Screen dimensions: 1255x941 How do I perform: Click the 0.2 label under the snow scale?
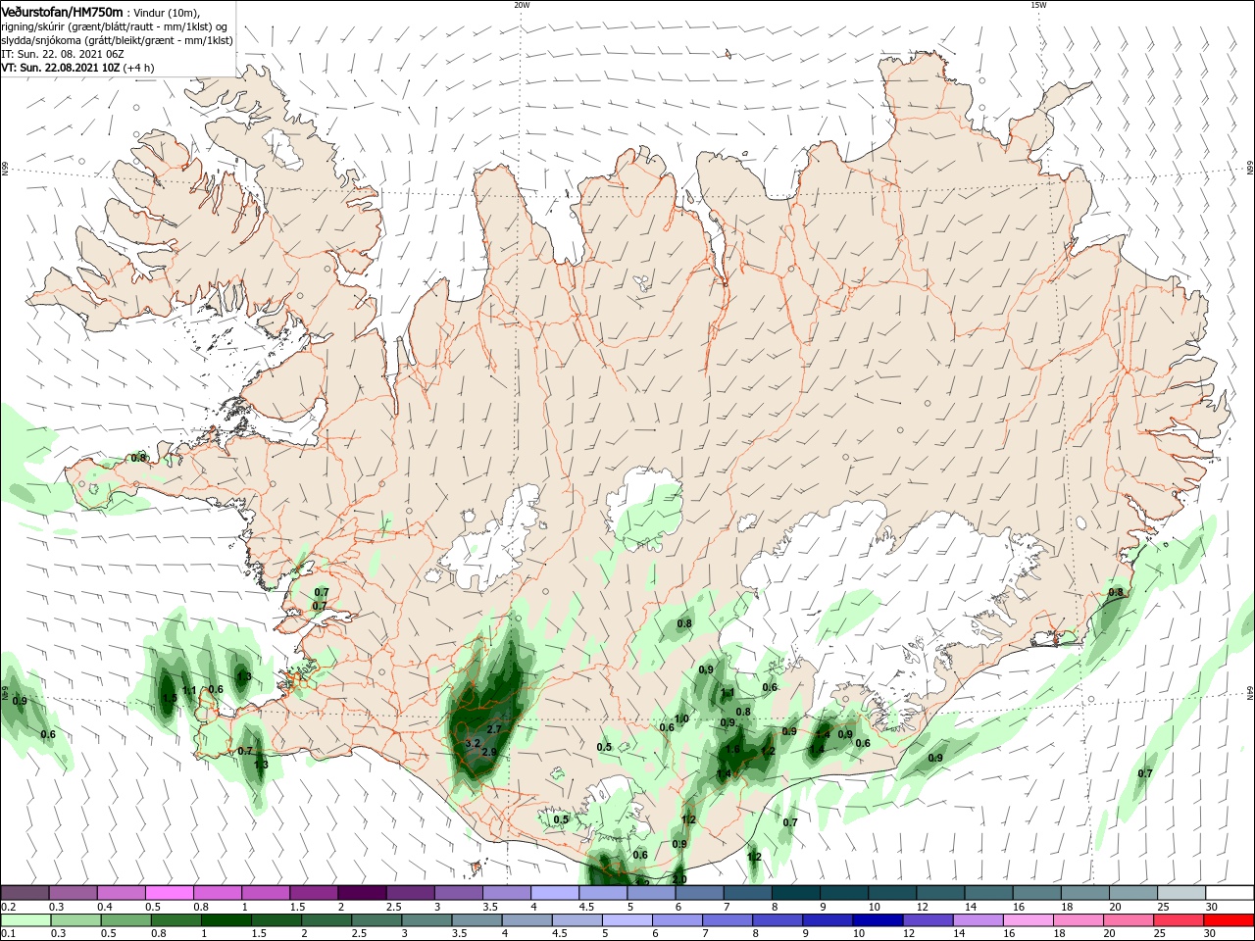coord(7,907)
